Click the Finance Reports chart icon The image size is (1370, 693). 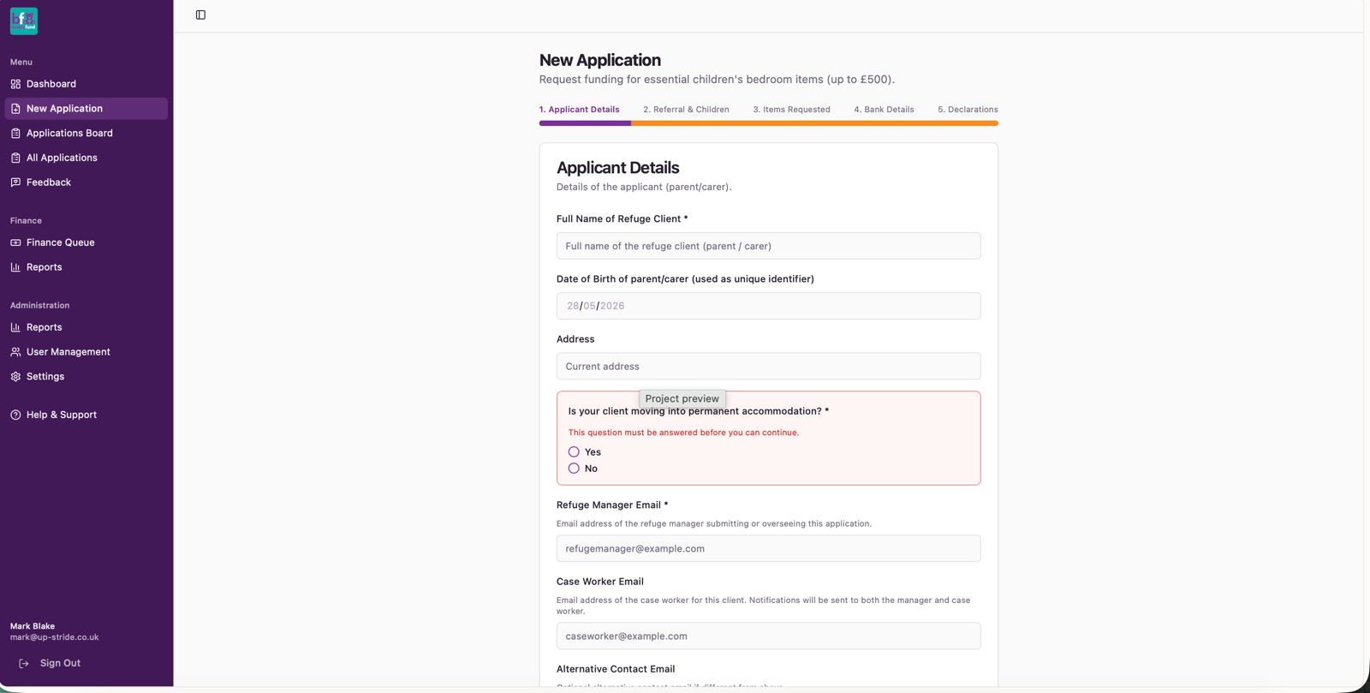pos(15,267)
